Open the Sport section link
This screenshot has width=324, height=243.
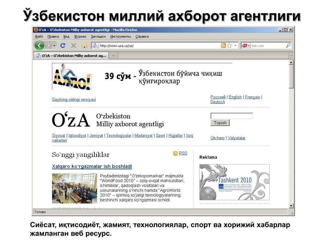(x=160, y=135)
